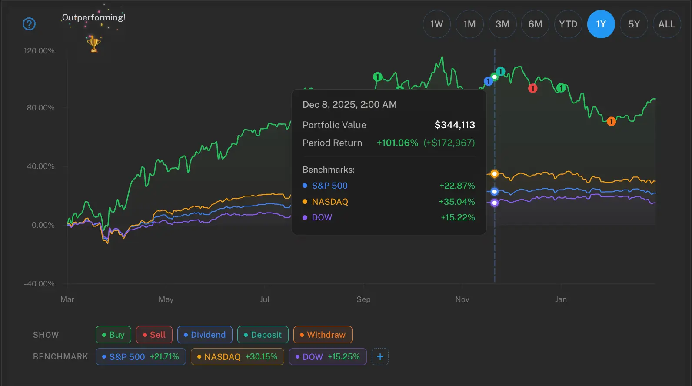
Task: Click the +35.04% NASDAQ tooltip value
Action: click(x=456, y=202)
